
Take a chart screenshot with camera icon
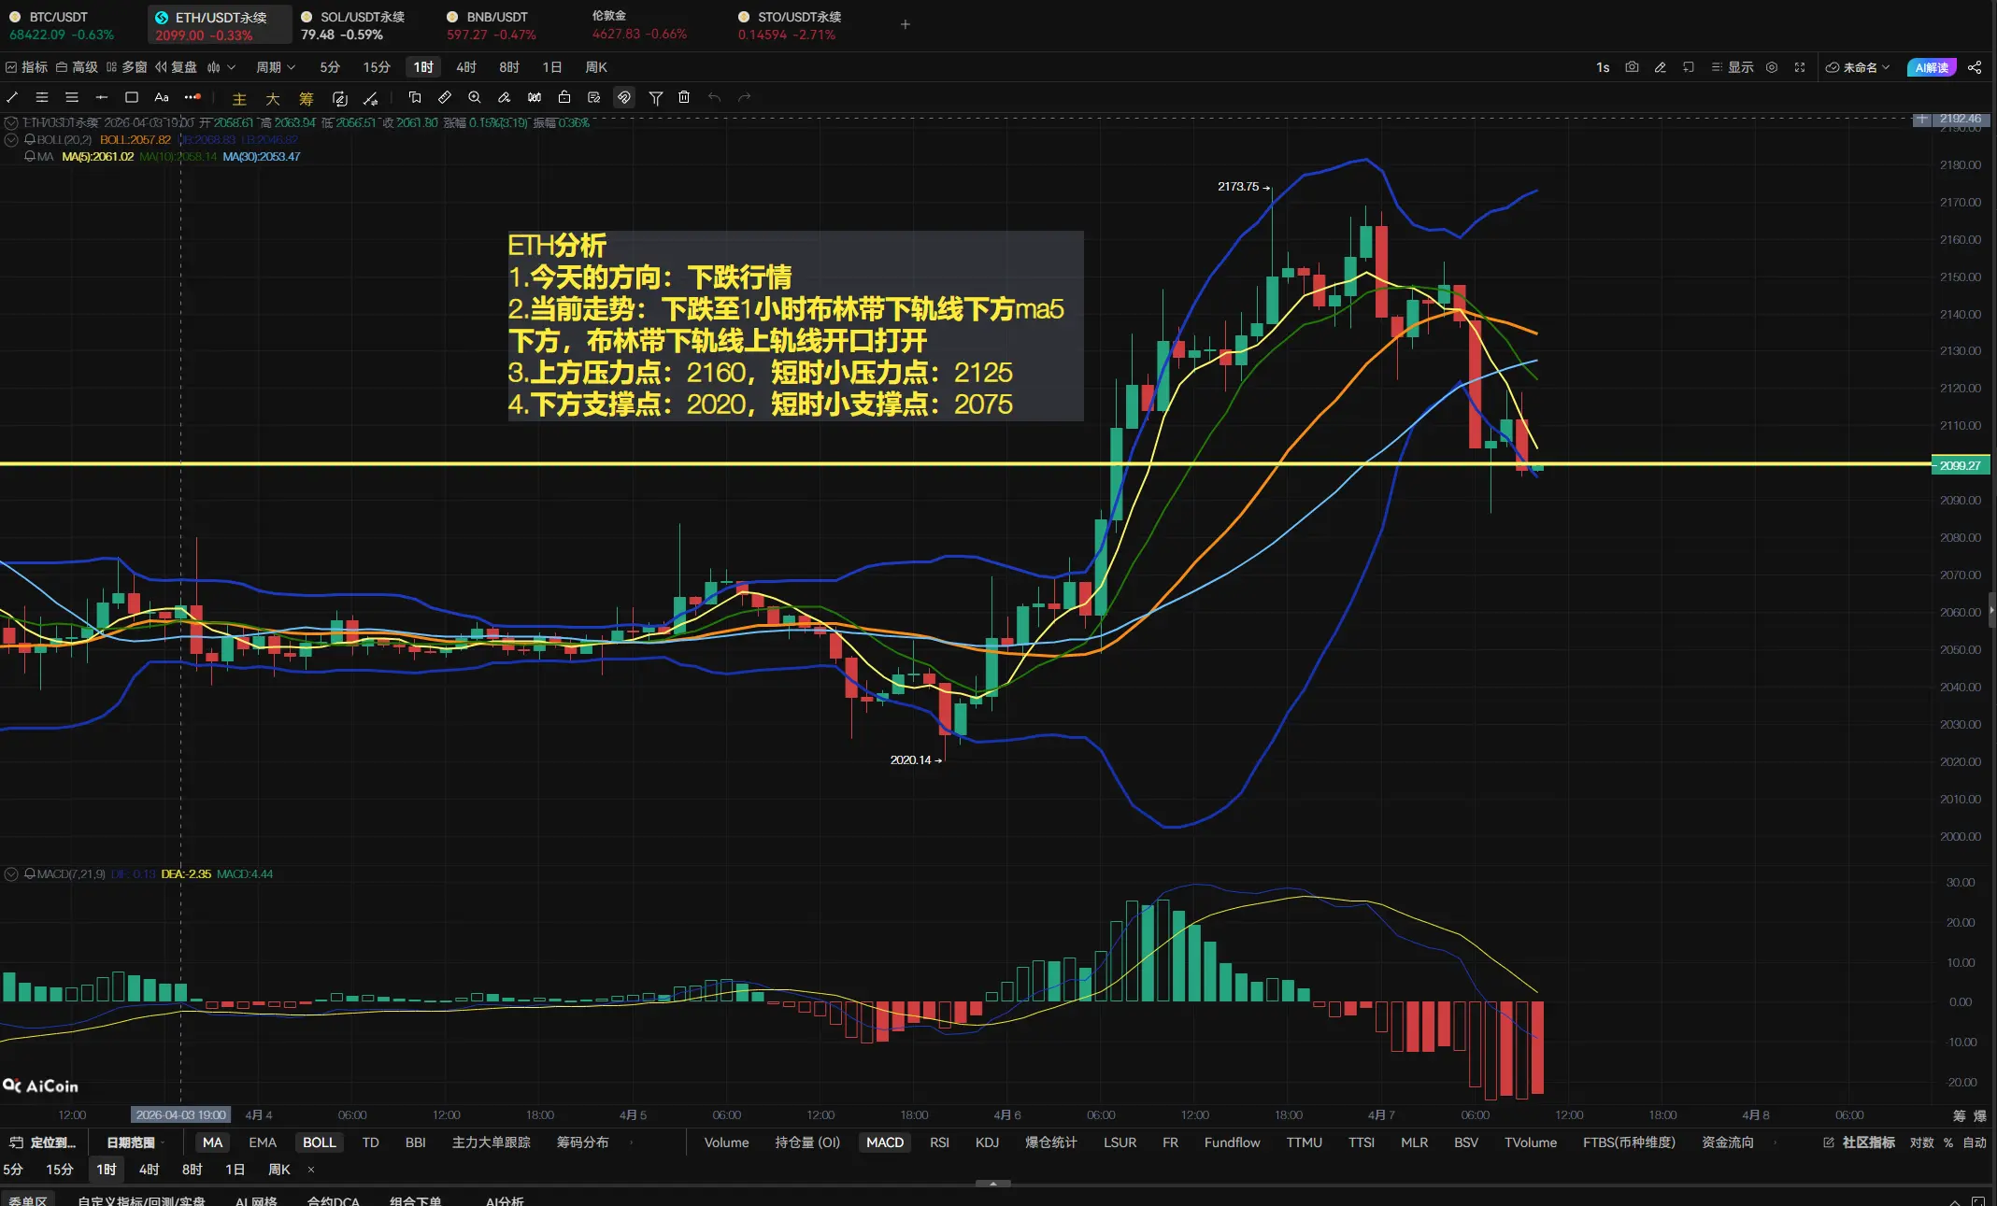click(x=1632, y=67)
